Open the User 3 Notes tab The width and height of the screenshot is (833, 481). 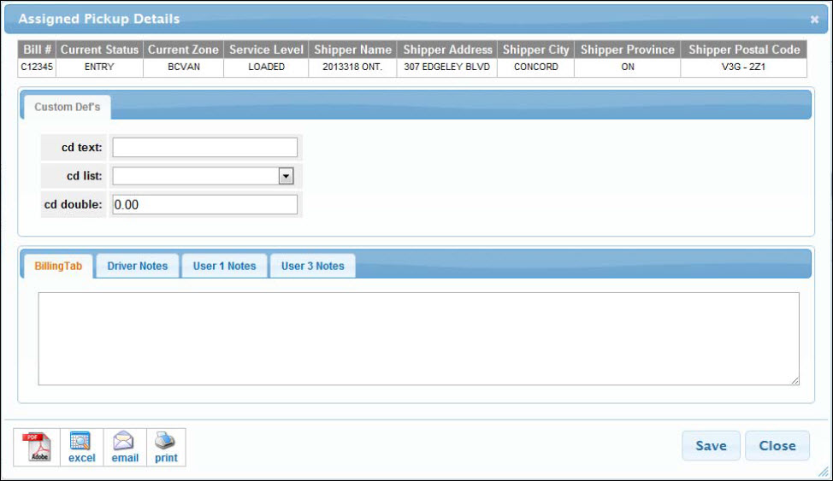pyautogui.click(x=312, y=266)
